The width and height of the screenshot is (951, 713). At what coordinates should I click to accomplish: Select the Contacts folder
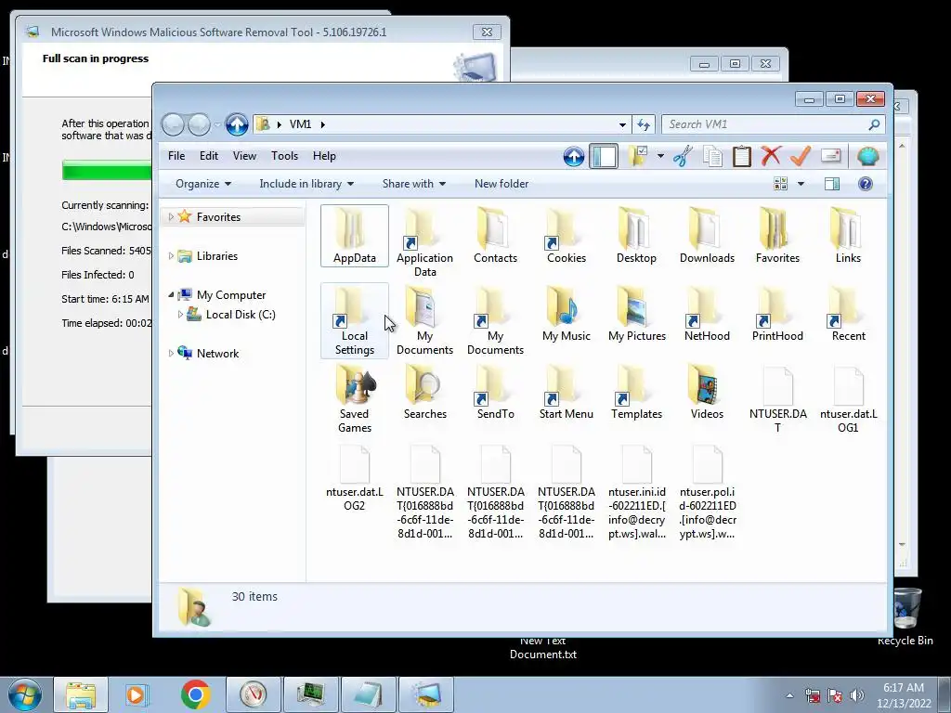pos(496,236)
